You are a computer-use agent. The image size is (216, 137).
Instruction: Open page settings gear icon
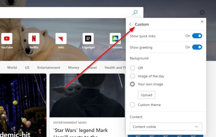click(202, 12)
